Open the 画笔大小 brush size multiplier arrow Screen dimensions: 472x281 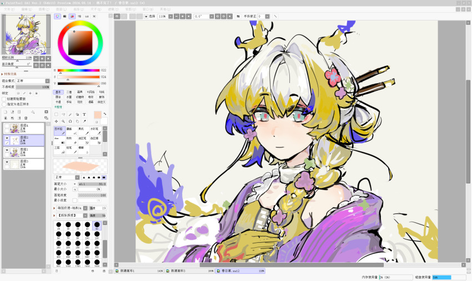coord(74,184)
